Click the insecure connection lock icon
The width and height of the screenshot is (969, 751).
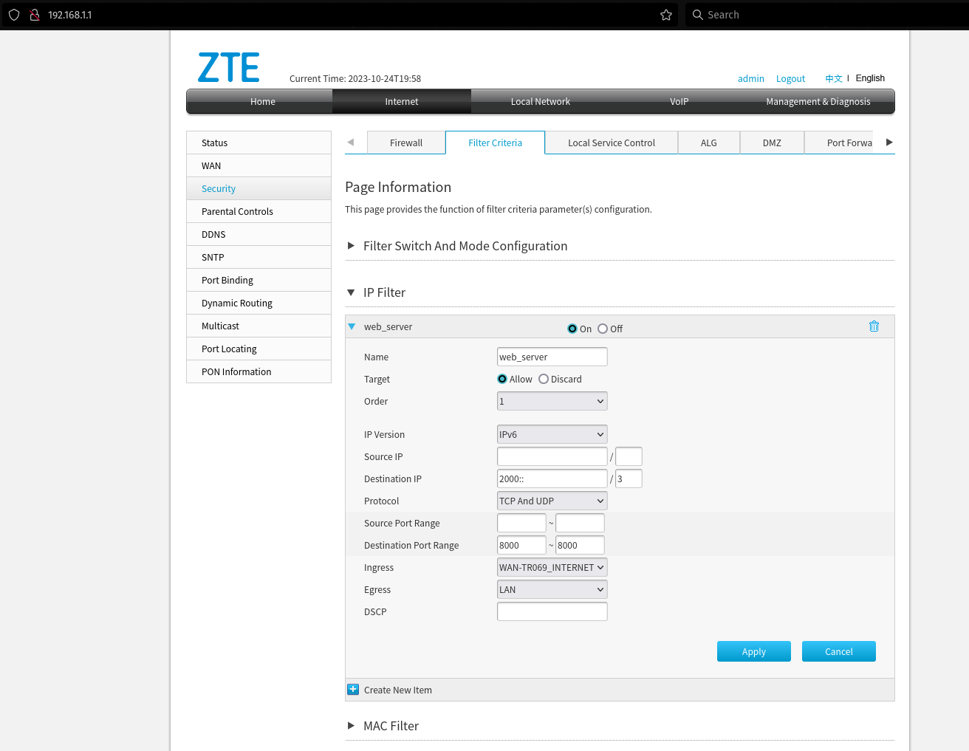click(x=35, y=15)
